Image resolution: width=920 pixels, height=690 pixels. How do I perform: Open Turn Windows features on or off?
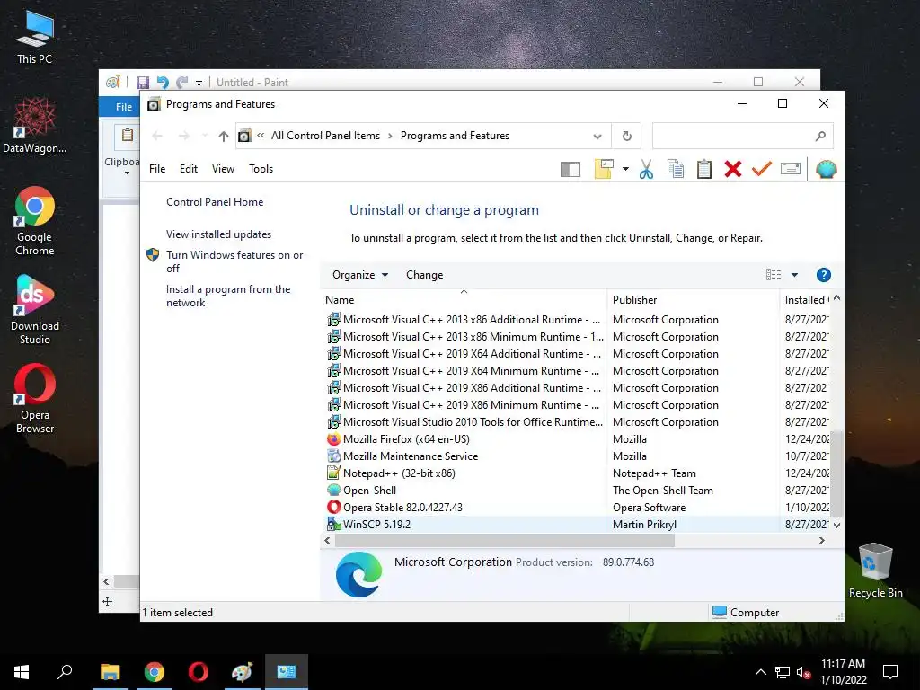234,261
